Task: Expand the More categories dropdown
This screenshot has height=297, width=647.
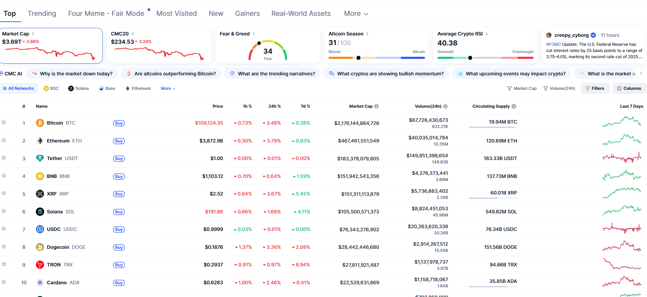Action: tap(356, 13)
